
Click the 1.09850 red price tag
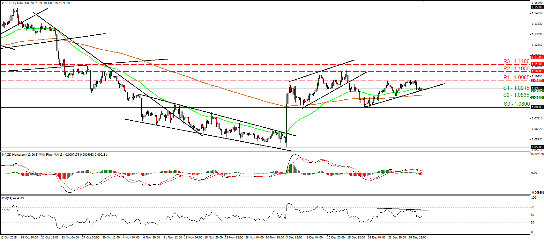click(537, 81)
